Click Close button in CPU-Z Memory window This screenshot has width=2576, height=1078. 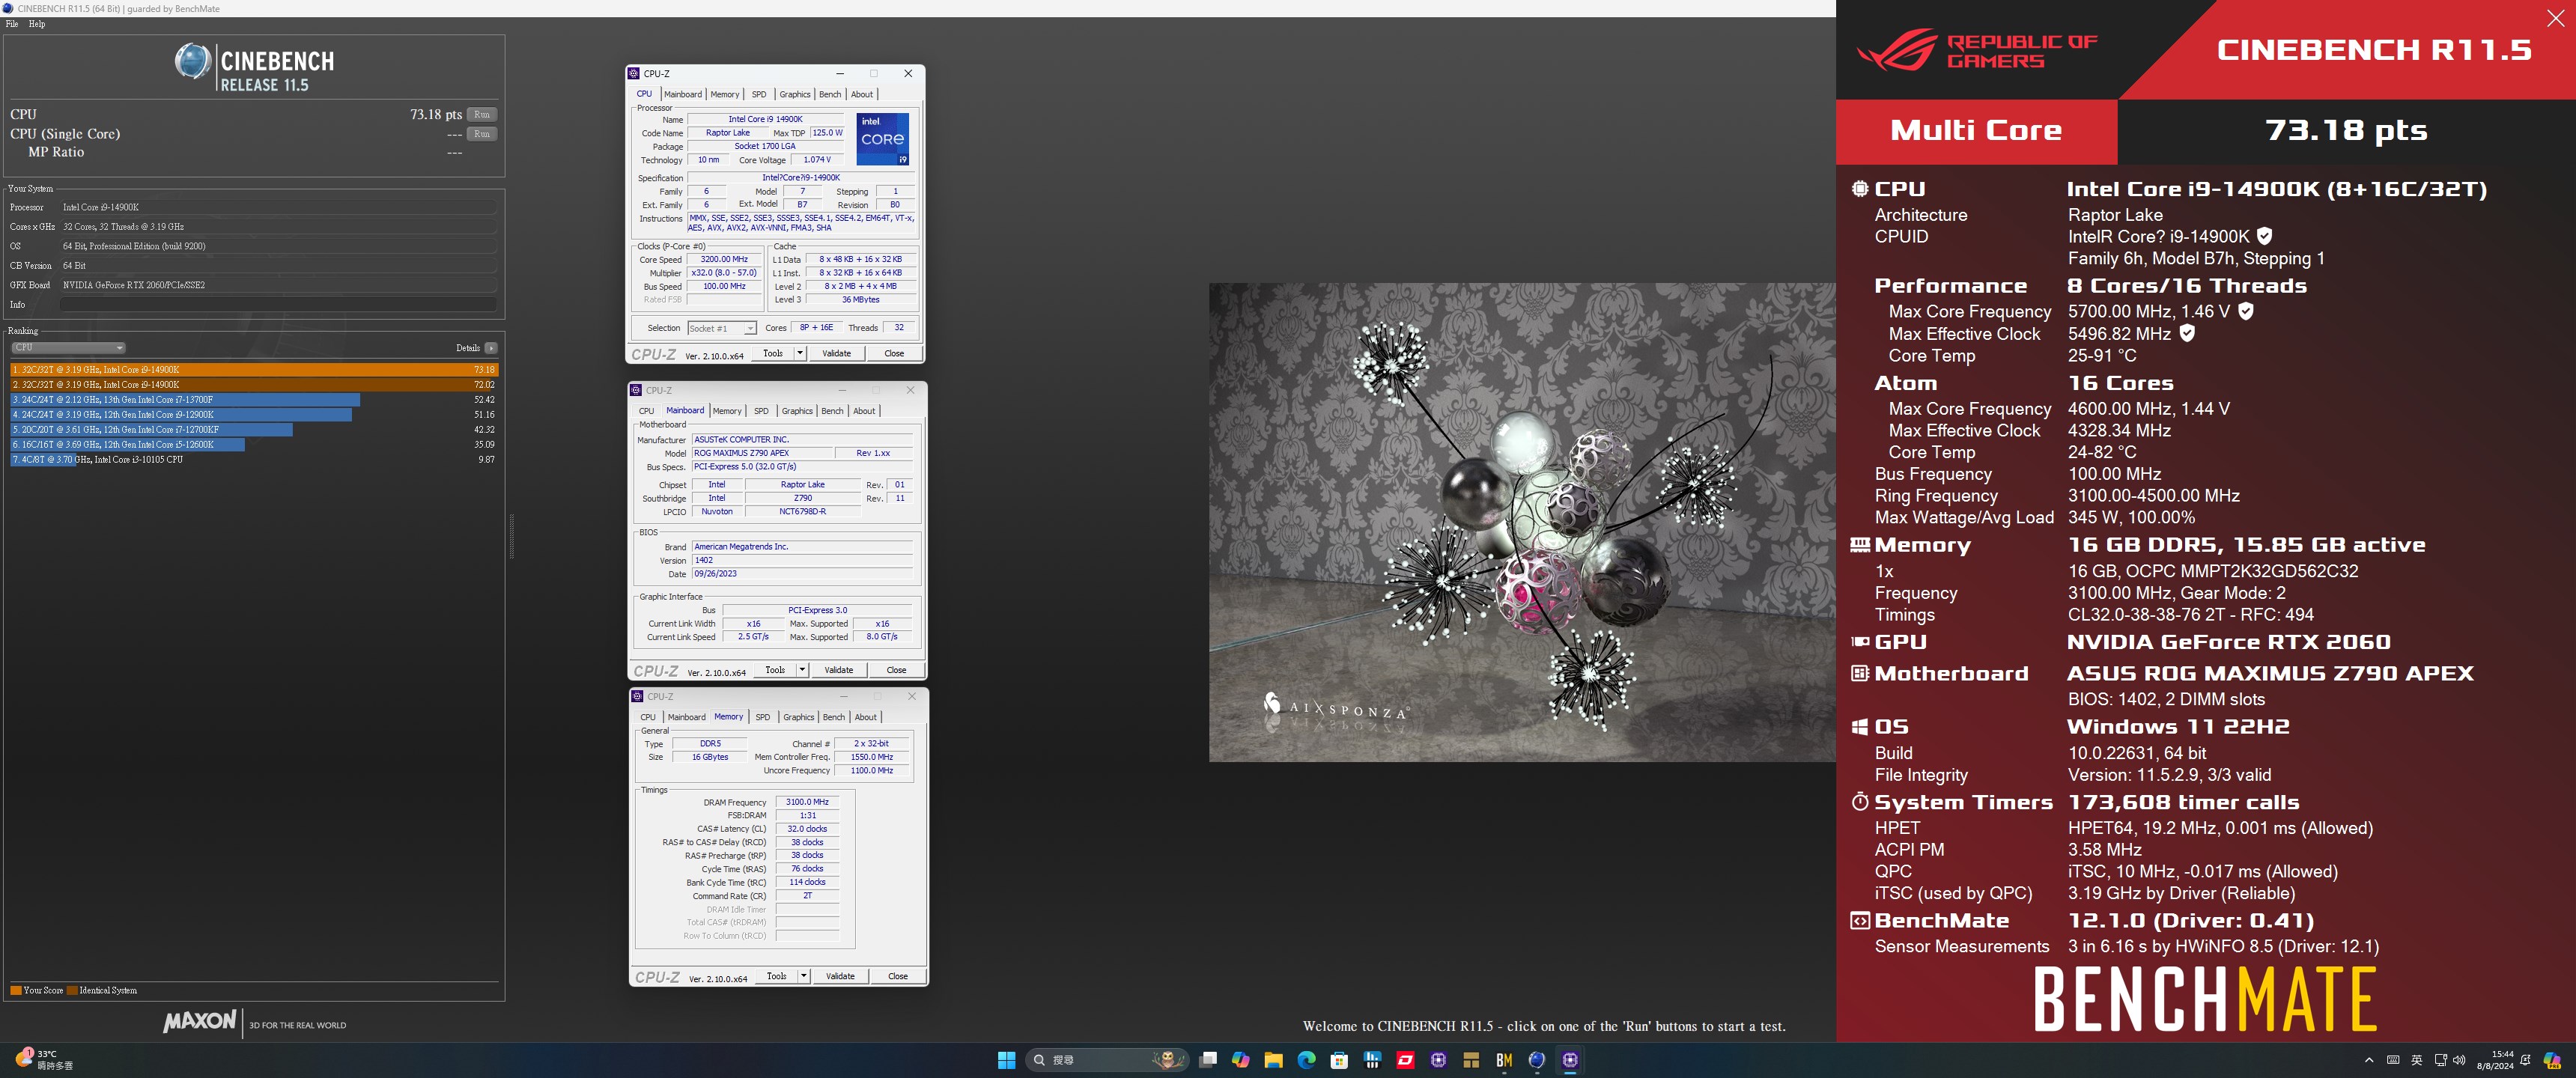point(898,976)
